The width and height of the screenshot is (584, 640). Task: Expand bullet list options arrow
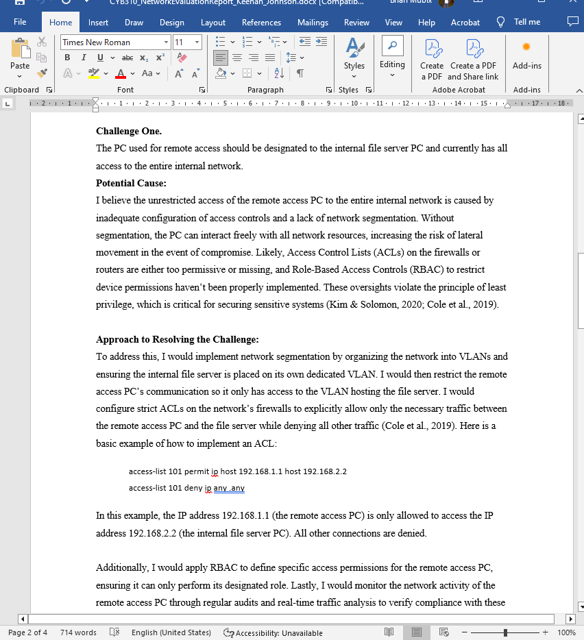233,42
